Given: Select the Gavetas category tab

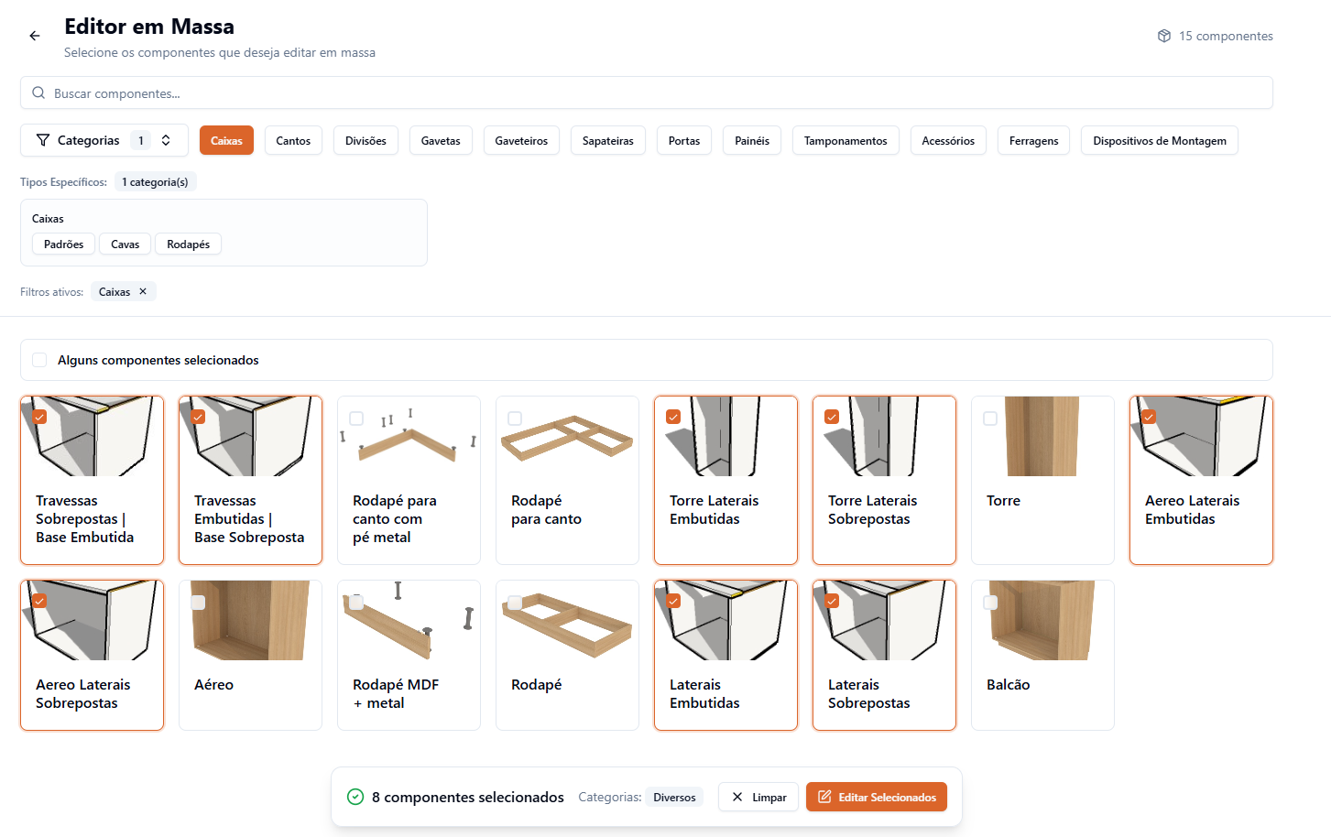Looking at the screenshot, I should pos(441,140).
